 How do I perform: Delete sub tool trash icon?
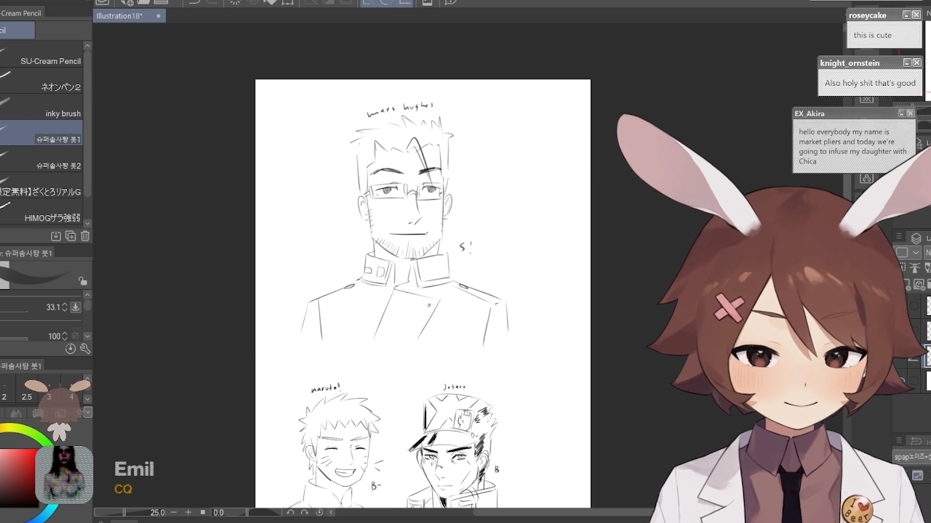[85, 236]
